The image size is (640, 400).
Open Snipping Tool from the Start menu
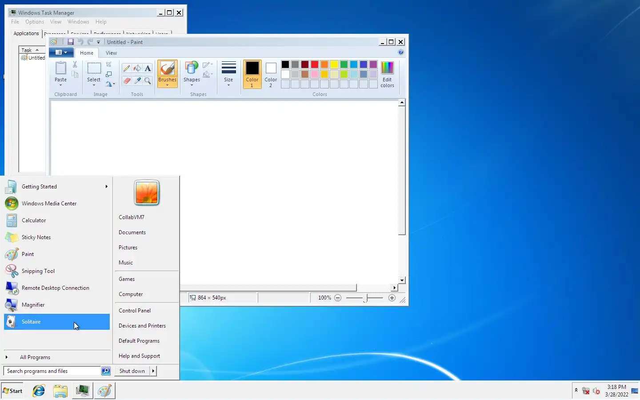coord(57,271)
